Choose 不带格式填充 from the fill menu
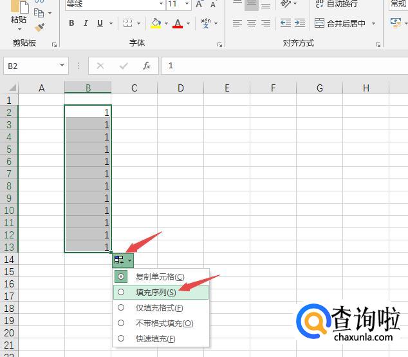 tap(164, 323)
